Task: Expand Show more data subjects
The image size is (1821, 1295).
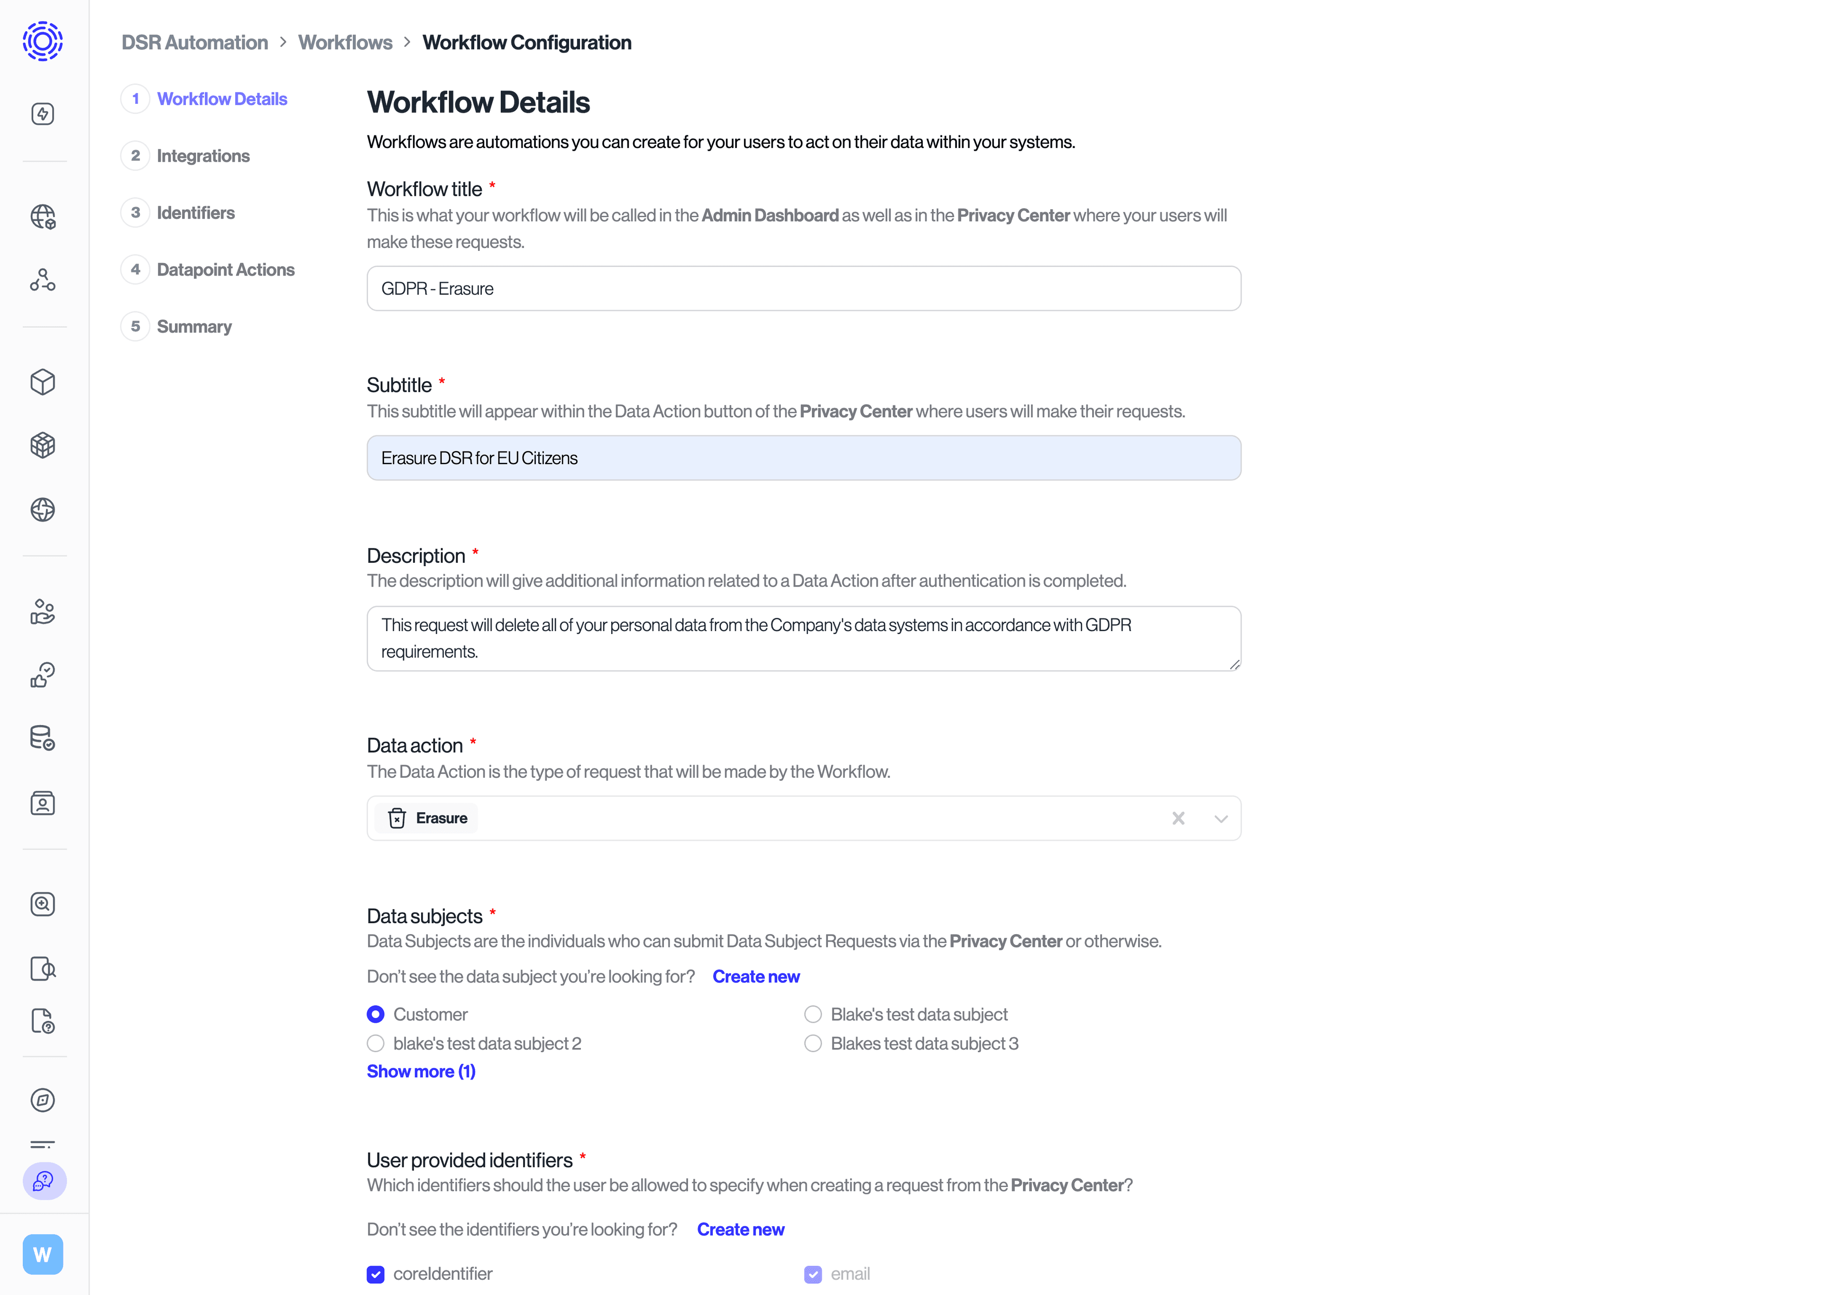Action: point(421,1071)
